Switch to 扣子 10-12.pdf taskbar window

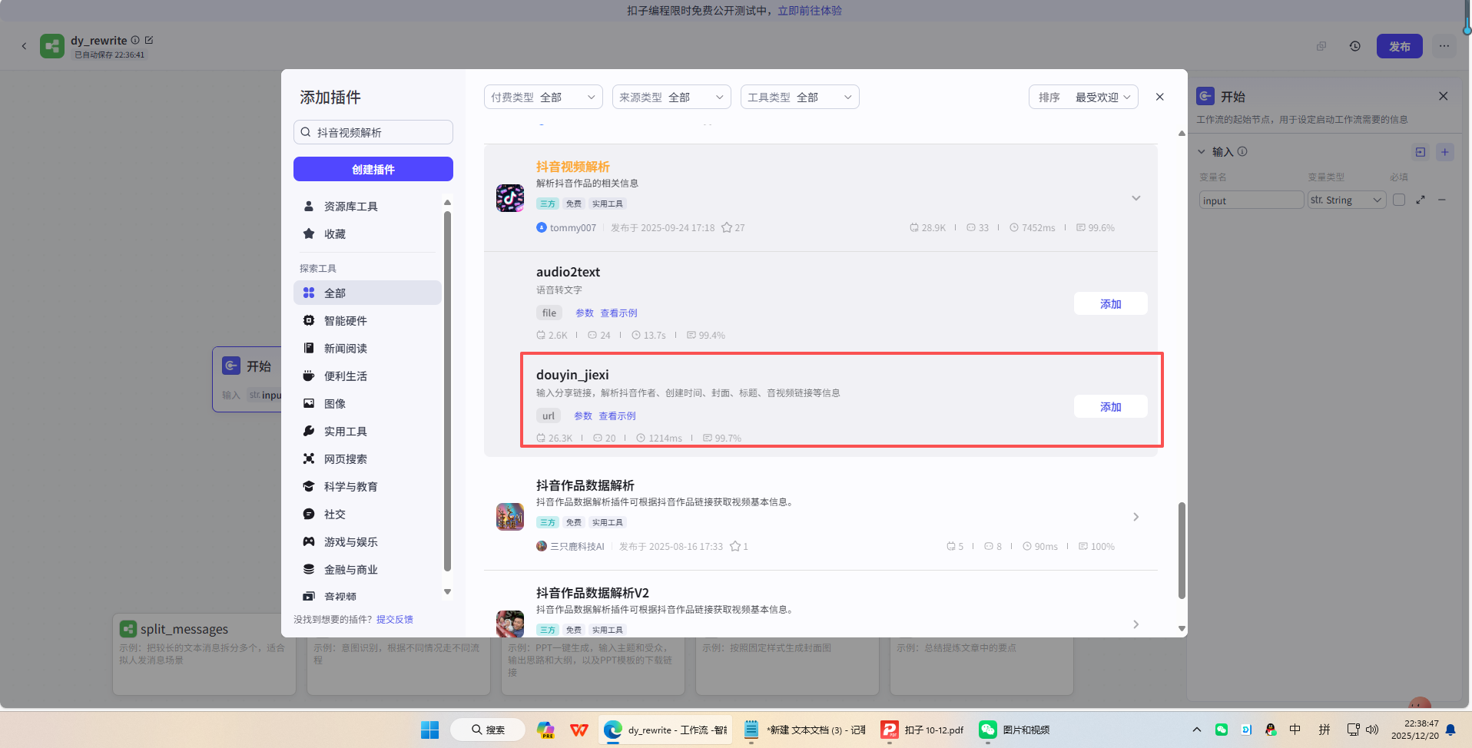[923, 730]
